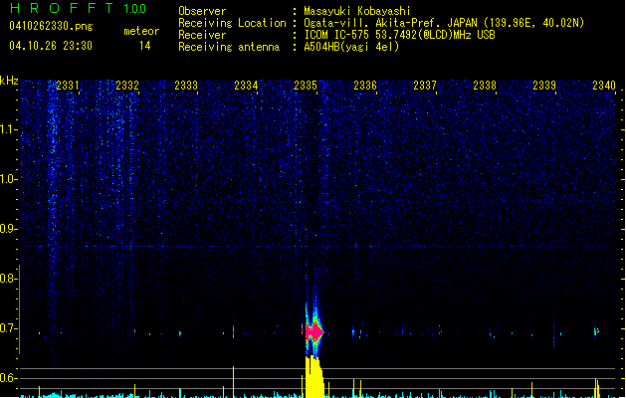Click time marker 2337

425,86
